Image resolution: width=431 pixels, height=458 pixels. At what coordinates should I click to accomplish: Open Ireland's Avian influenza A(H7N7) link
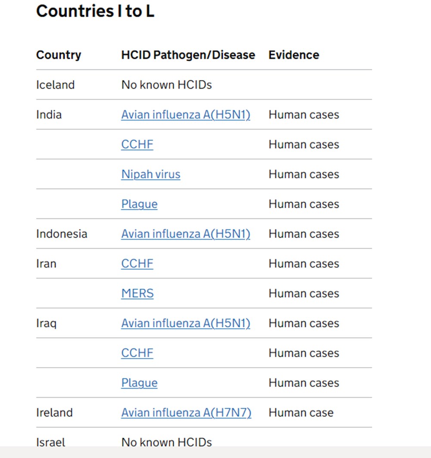pyautogui.click(x=186, y=412)
